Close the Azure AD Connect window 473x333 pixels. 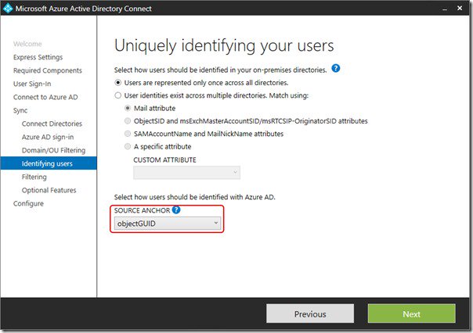460,8
